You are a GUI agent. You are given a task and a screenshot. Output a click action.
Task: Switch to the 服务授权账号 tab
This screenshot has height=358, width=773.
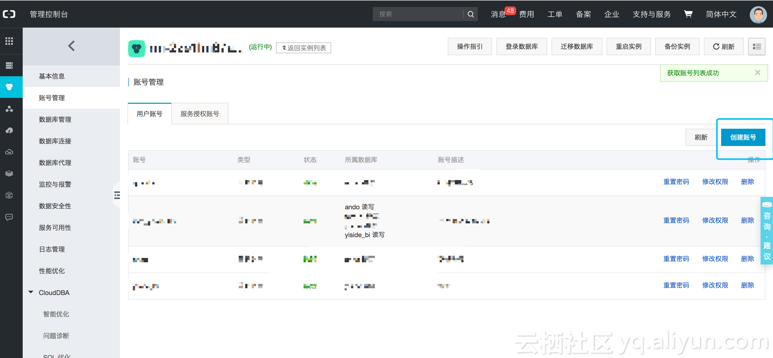(200, 114)
